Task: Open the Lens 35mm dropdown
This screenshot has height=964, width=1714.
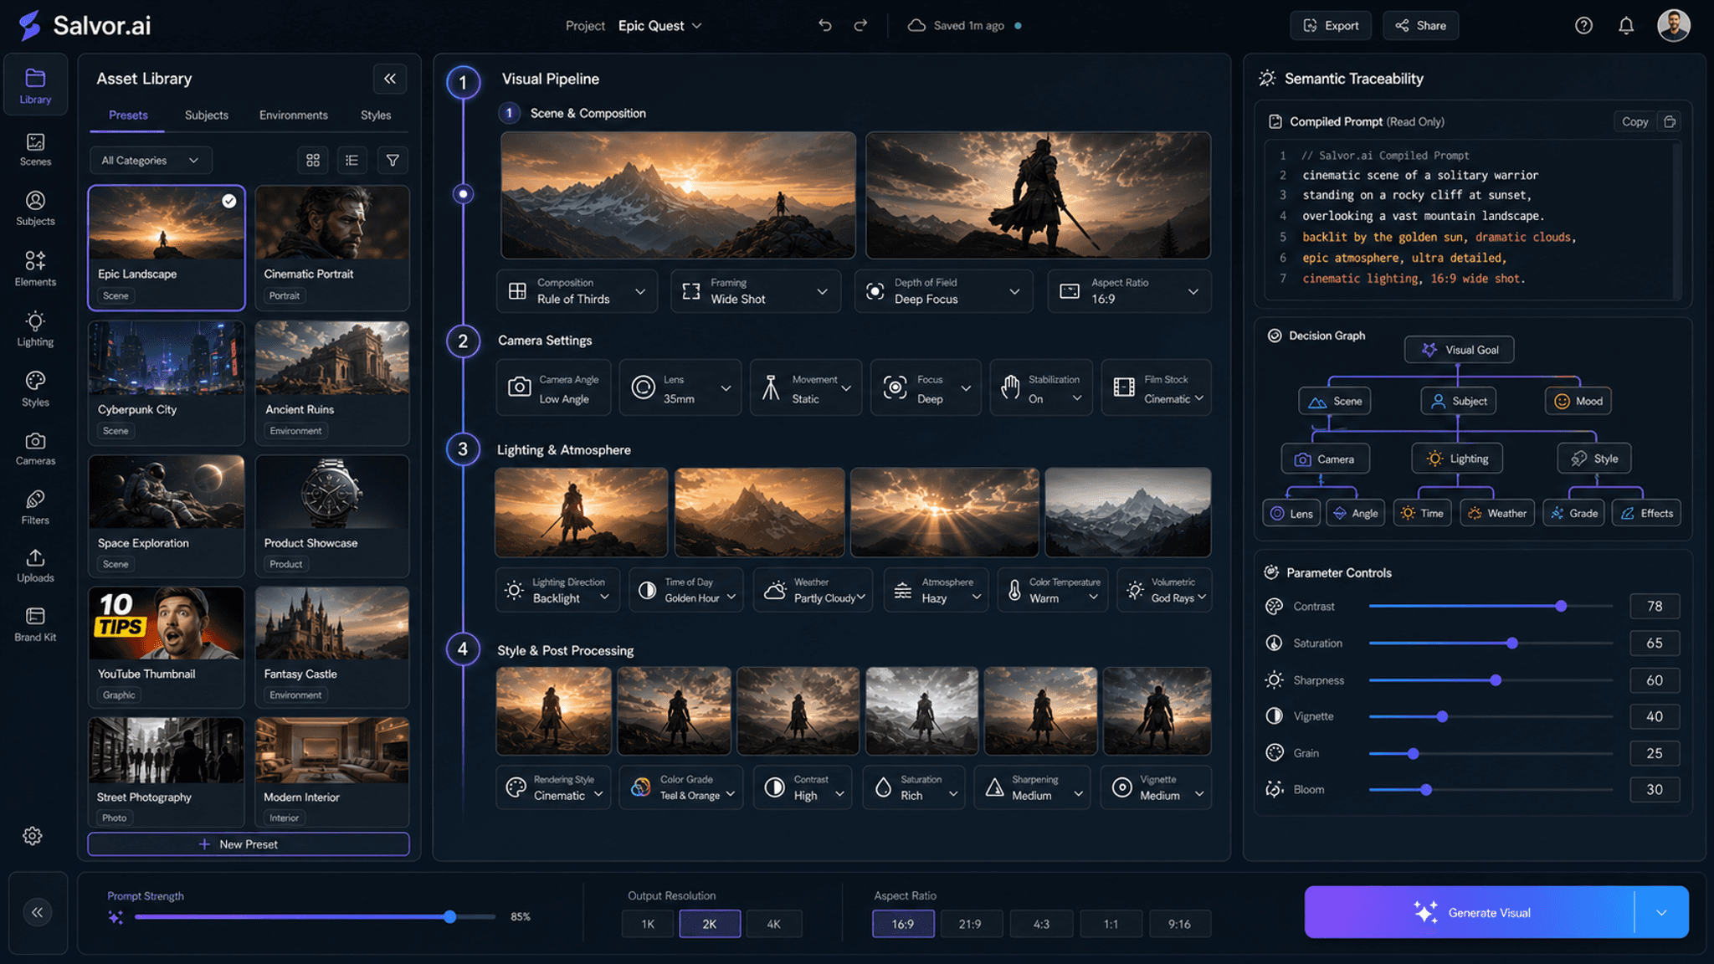Action: [680, 387]
